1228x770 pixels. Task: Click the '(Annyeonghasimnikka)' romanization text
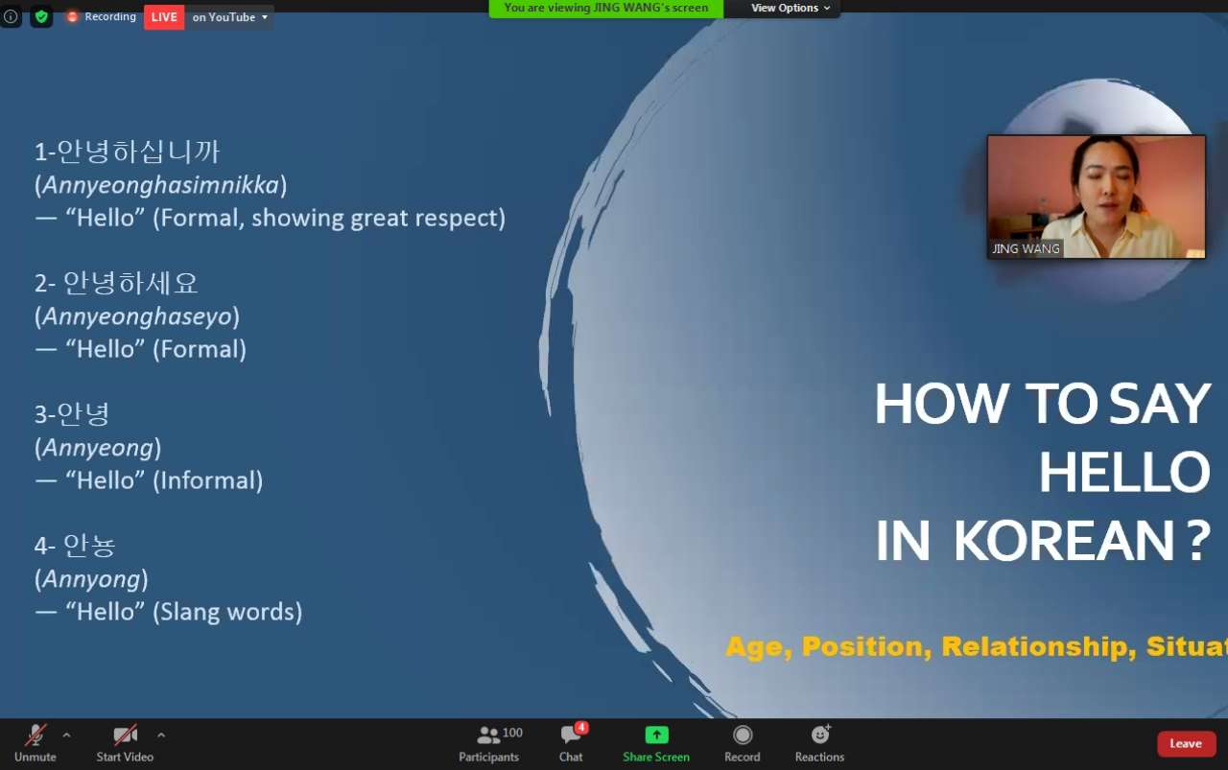coord(161,184)
